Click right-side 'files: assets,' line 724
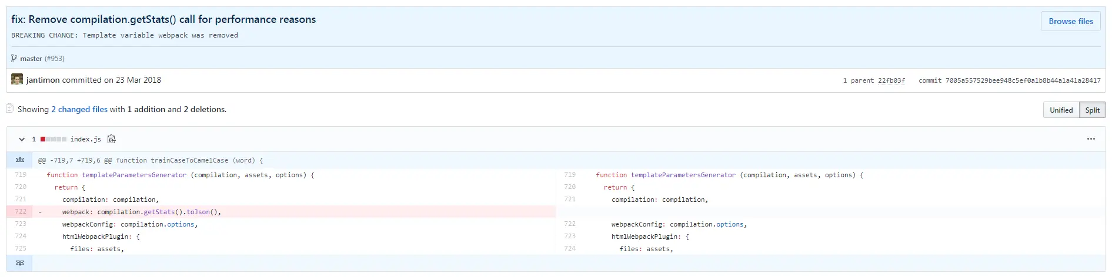Image resolution: width=1112 pixels, height=277 pixels. 646,249
